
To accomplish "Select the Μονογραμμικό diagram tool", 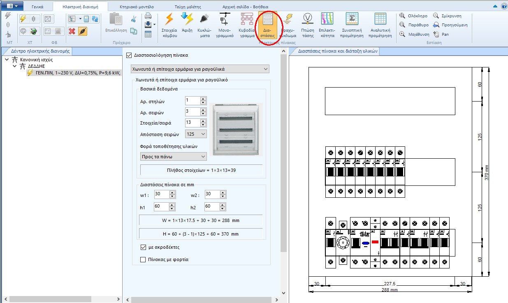I will [x=224, y=25].
